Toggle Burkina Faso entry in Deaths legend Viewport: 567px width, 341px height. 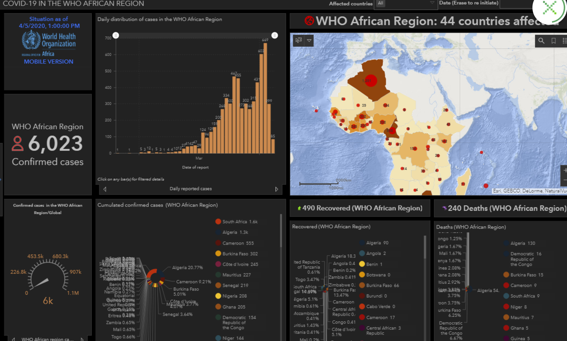click(523, 275)
